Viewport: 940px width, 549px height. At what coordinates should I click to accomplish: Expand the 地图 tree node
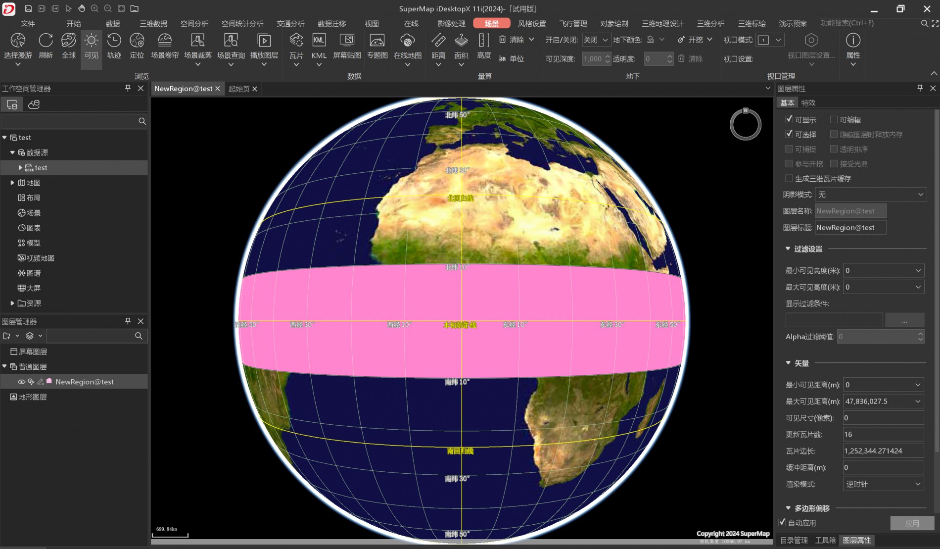12,183
